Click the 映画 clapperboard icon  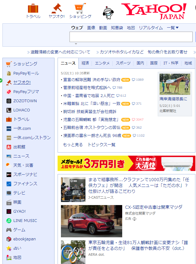click(9, 202)
